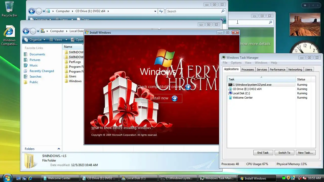The height and width of the screenshot is (182, 324).
Task: Open the Documents favorite link
Action: 37,54
